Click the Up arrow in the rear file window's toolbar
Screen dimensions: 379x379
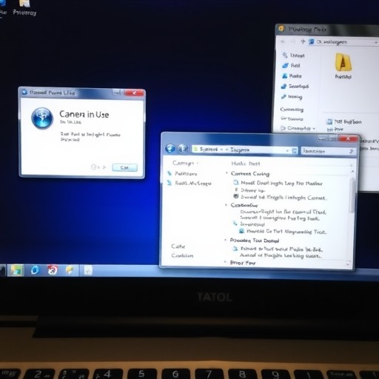point(303,41)
